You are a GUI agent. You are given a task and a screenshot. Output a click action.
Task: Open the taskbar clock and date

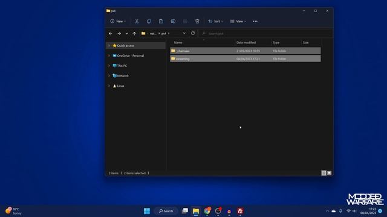pos(368,211)
